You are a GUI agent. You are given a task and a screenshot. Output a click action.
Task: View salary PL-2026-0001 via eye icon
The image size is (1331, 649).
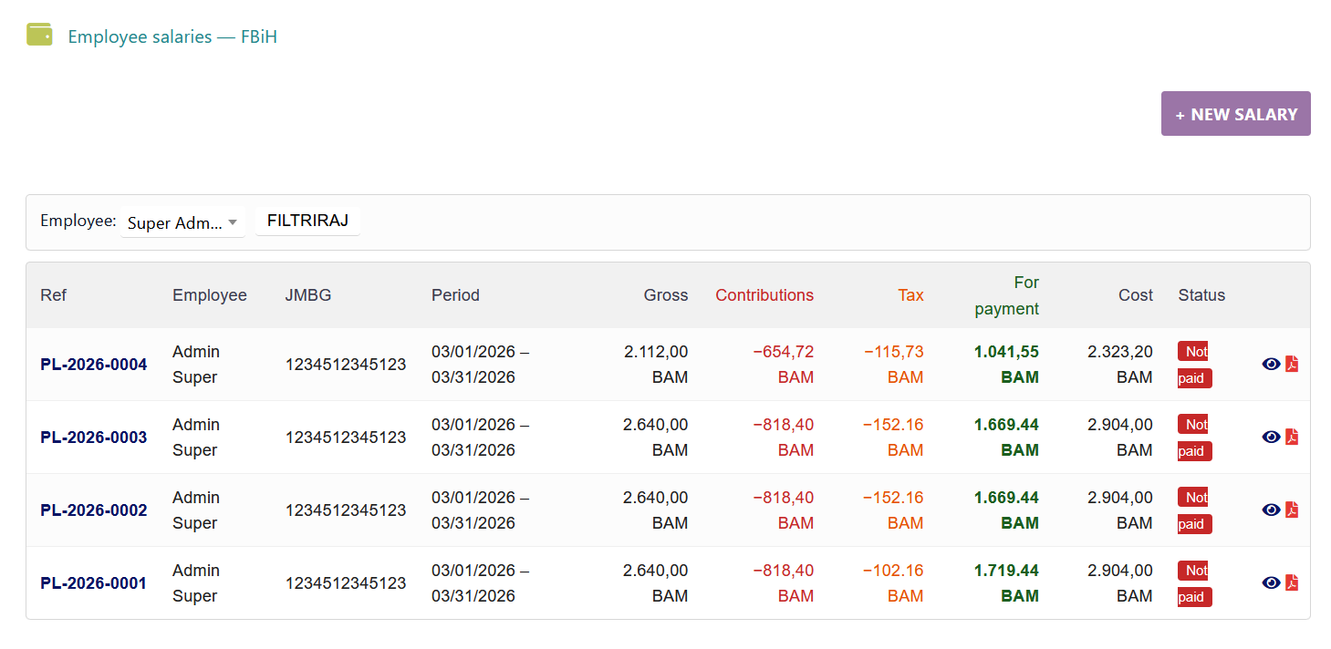(x=1271, y=582)
